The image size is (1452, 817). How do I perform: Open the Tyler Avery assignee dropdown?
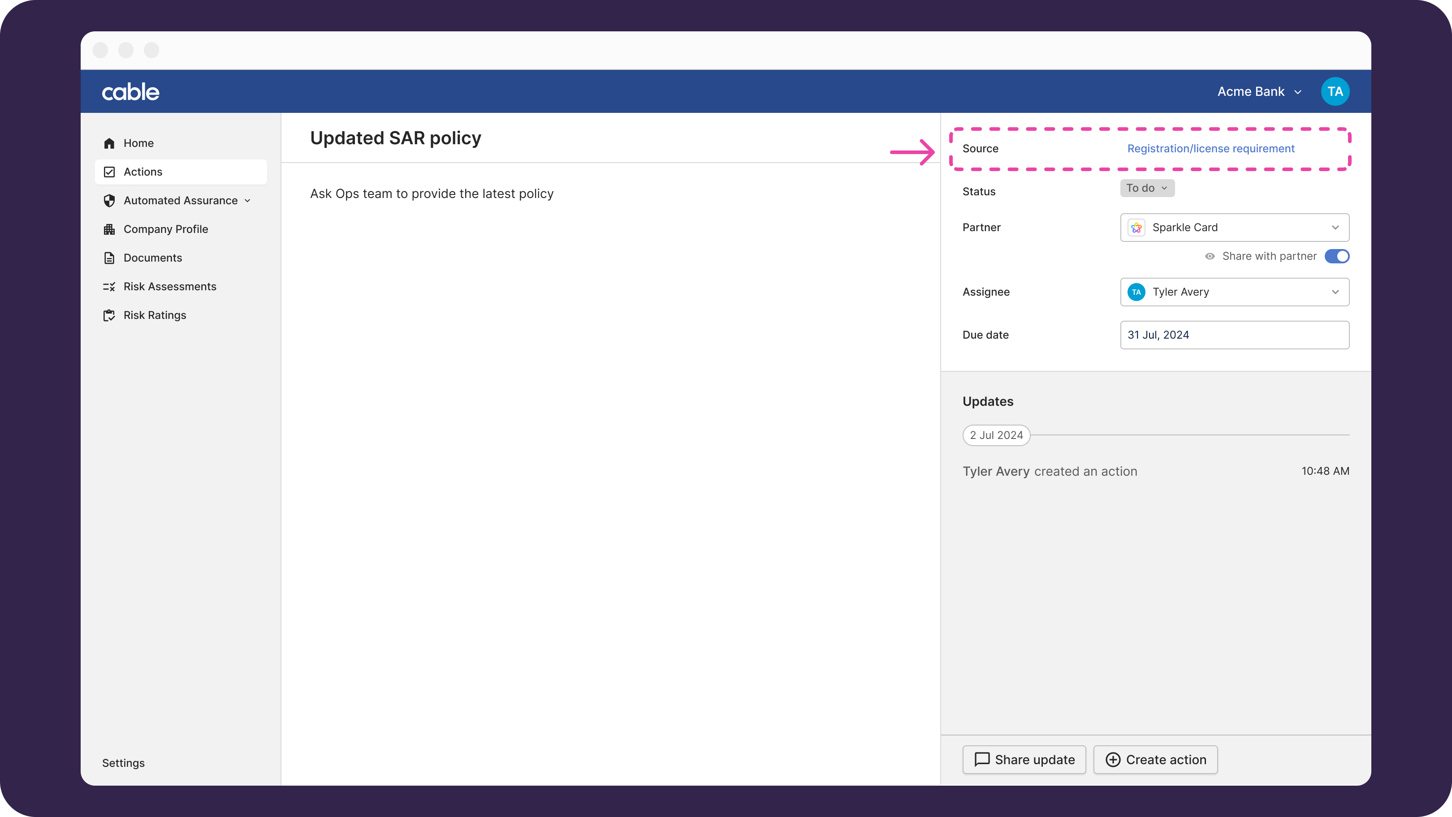[1235, 292]
